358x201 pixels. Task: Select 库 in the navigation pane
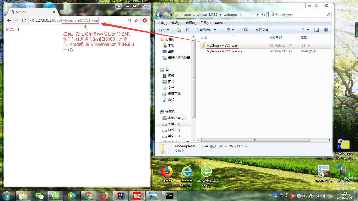coord(164,70)
